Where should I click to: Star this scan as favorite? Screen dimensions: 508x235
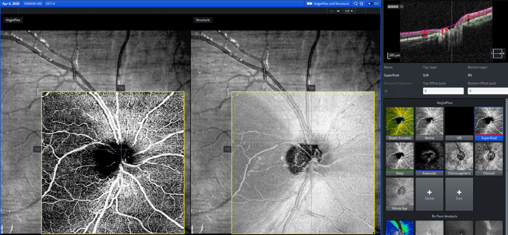pyautogui.click(x=361, y=3)
